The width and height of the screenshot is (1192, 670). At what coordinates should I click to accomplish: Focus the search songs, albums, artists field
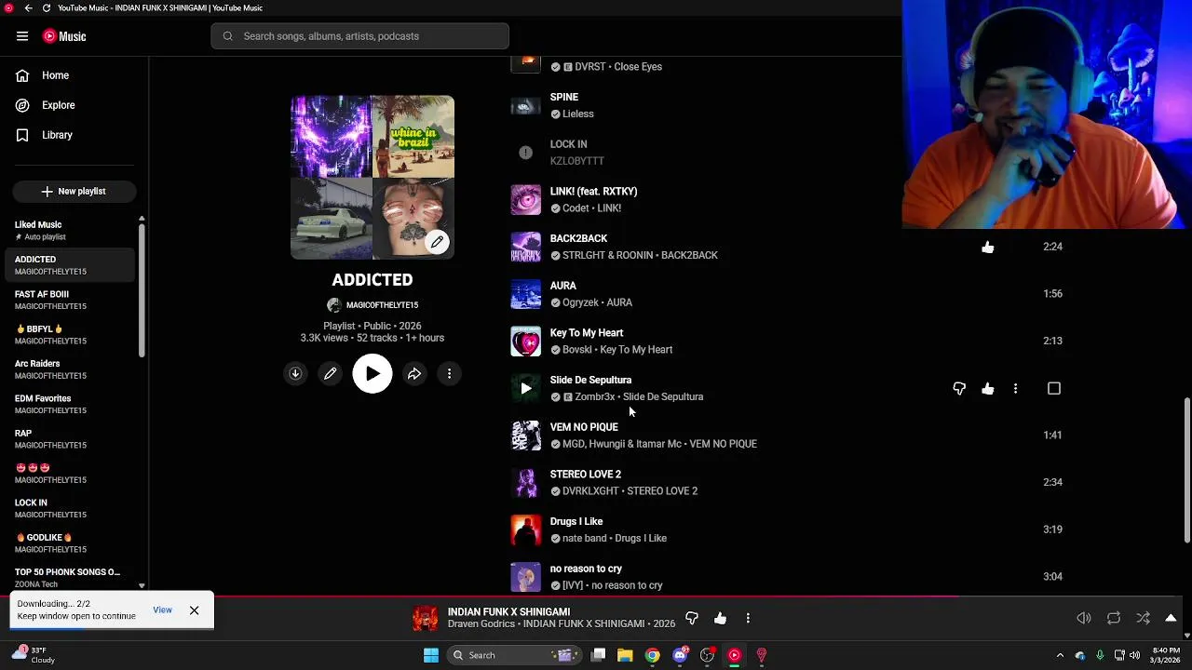pos(359,36)
